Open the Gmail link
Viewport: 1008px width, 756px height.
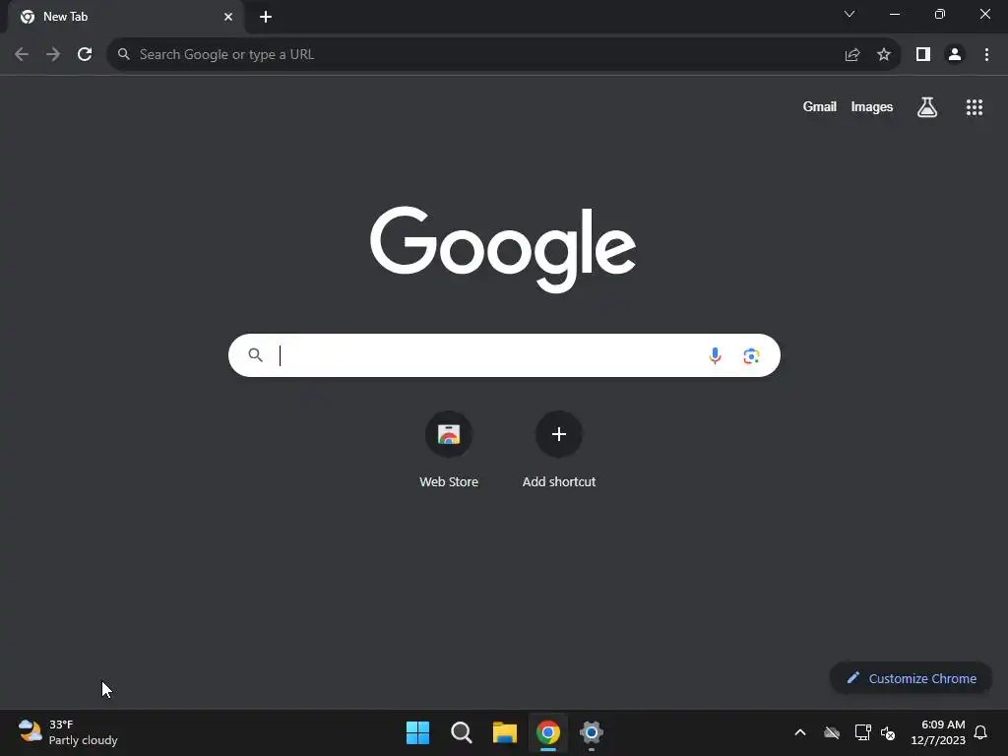click(820, 106)
